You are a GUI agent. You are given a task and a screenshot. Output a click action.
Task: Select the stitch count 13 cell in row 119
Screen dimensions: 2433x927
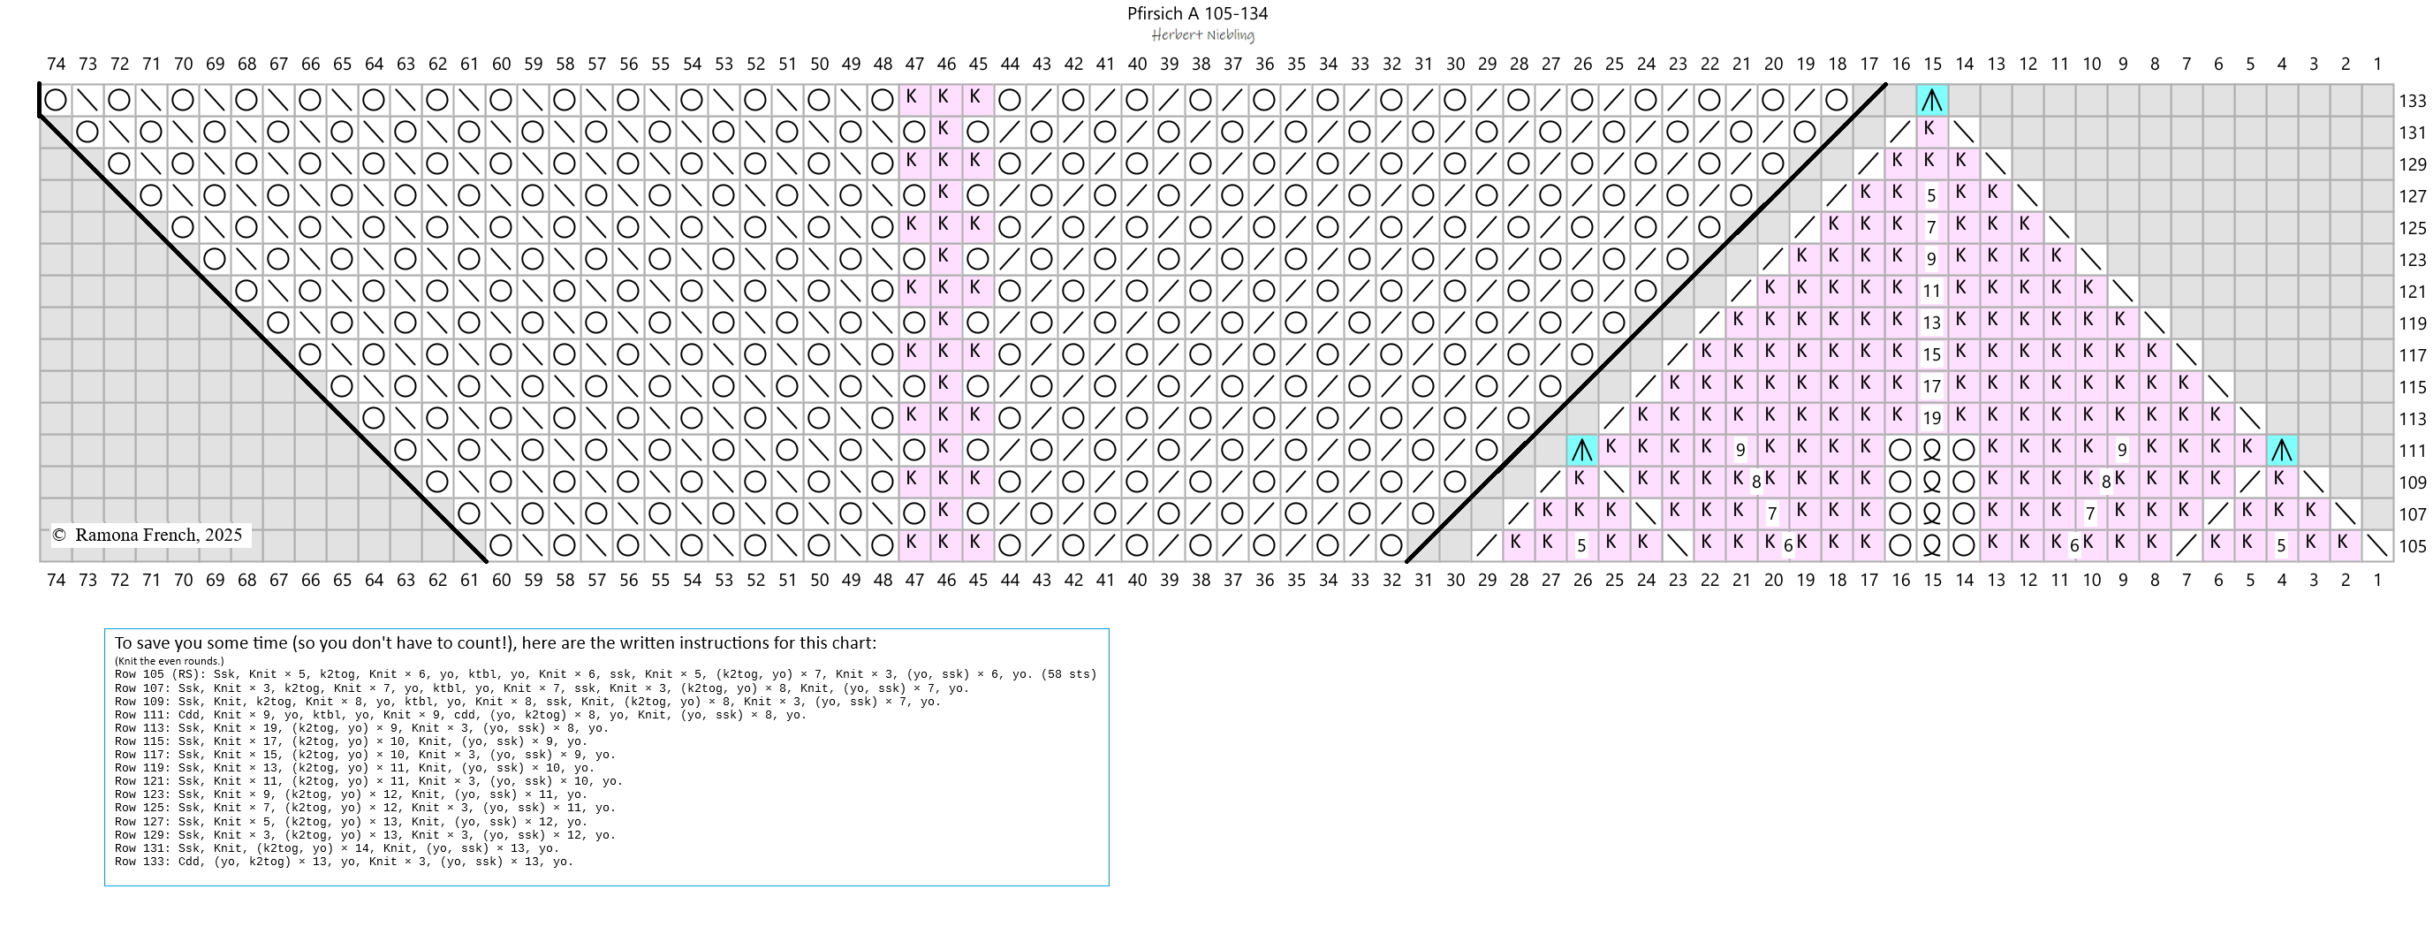[x=1931, y=323]
